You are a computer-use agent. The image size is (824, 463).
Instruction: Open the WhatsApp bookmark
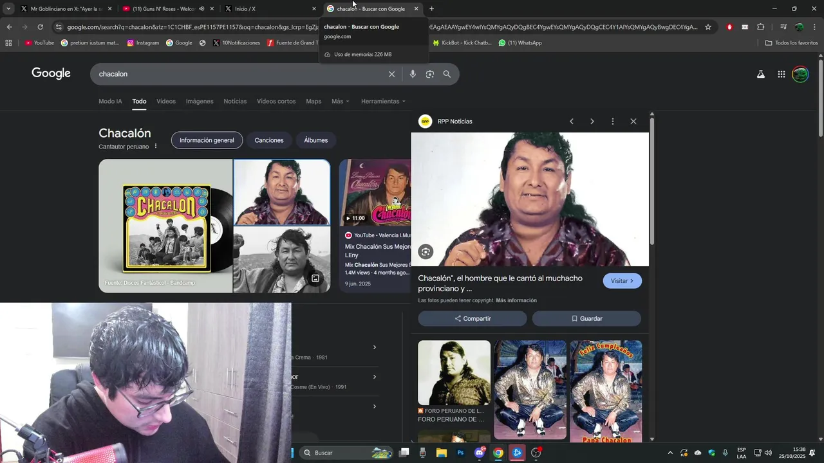[x=520, y=43]
